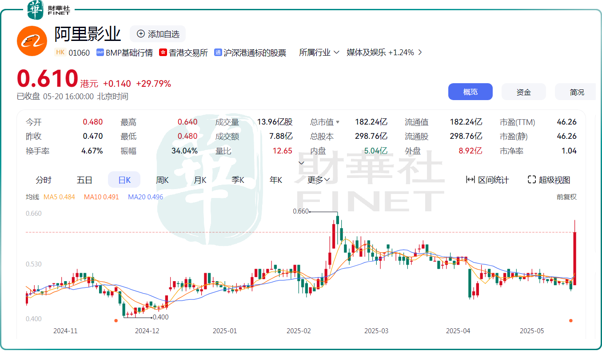Viewport: 602px width, 359px height.
Task: Click the MA10 0.491 indicator label
Action: click(101, 197)
